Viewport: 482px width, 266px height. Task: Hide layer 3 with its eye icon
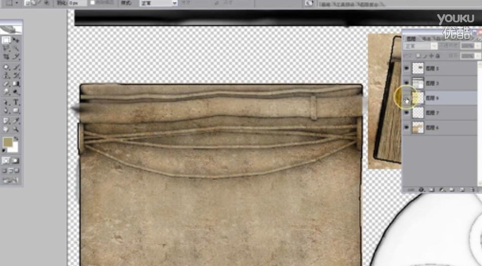(406, 83)
